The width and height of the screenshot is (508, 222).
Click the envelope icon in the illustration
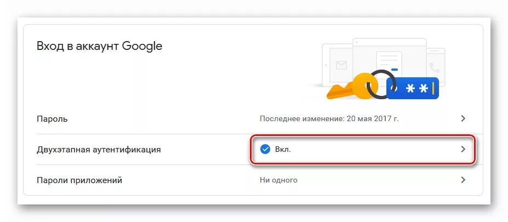pyautogui.click(x=341, y=66)
